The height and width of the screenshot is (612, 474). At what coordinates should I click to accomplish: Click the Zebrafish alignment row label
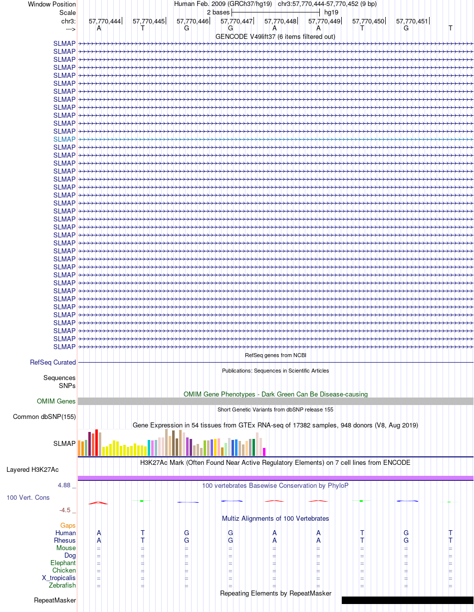coord(62,585)
